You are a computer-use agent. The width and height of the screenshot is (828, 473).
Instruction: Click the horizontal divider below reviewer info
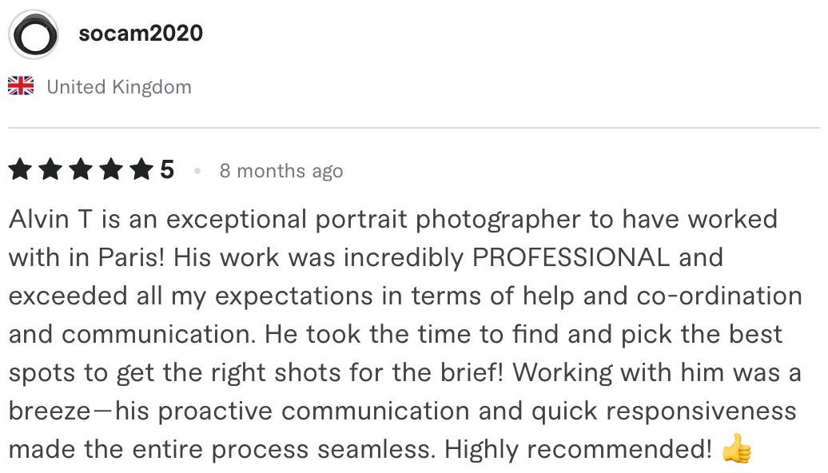[414, 128]
